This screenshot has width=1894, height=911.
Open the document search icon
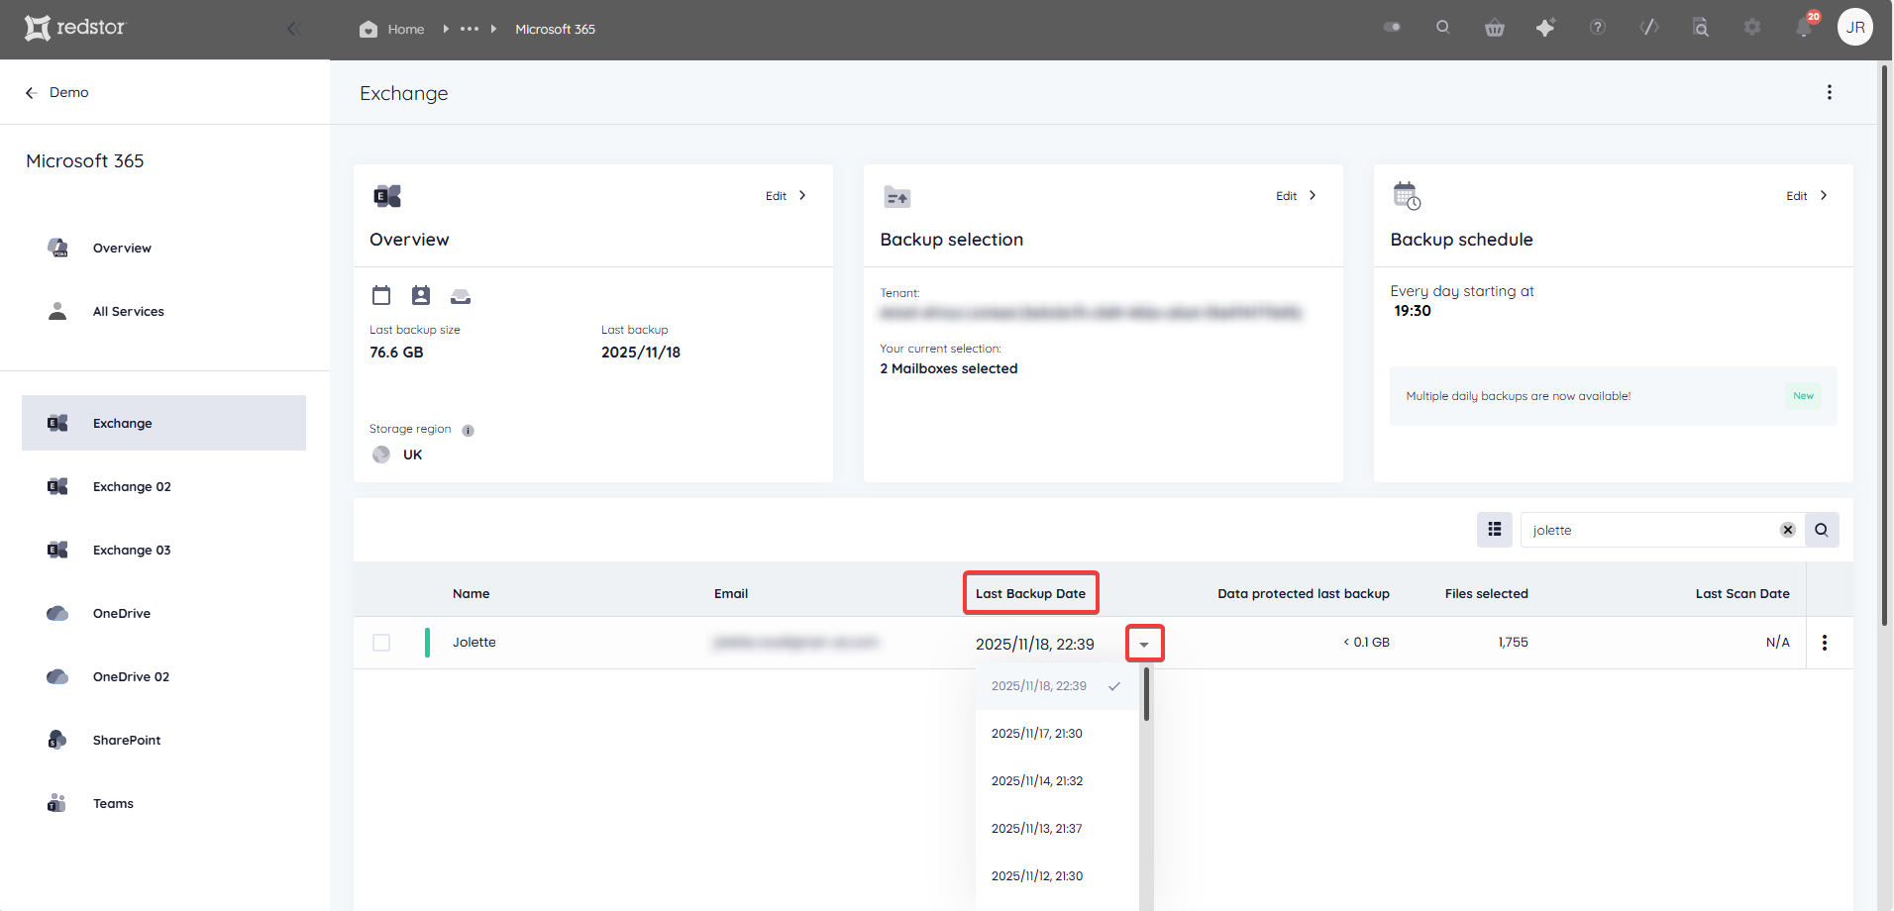[x=1701, y=28]
